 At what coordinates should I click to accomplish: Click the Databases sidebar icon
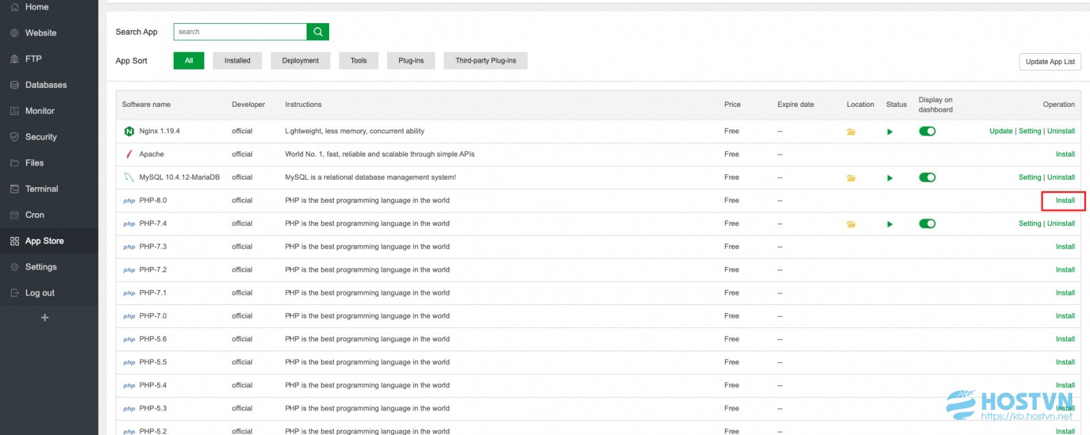[14, 85]
